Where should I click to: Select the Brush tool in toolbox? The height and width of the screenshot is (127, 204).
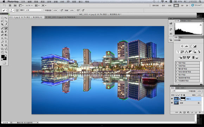(6, 28)
